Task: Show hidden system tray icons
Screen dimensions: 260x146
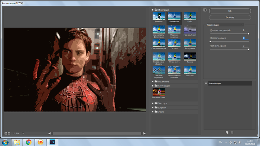Action: click(226, 142)
